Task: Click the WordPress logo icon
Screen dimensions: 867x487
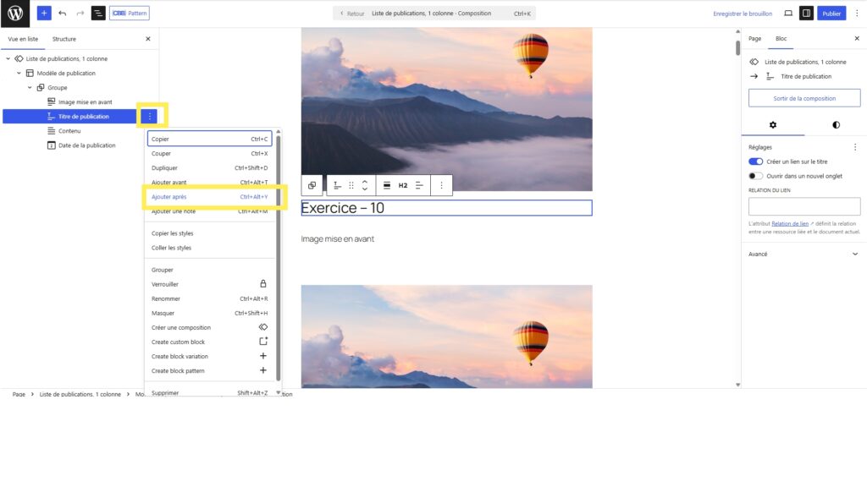Action: 15,14
